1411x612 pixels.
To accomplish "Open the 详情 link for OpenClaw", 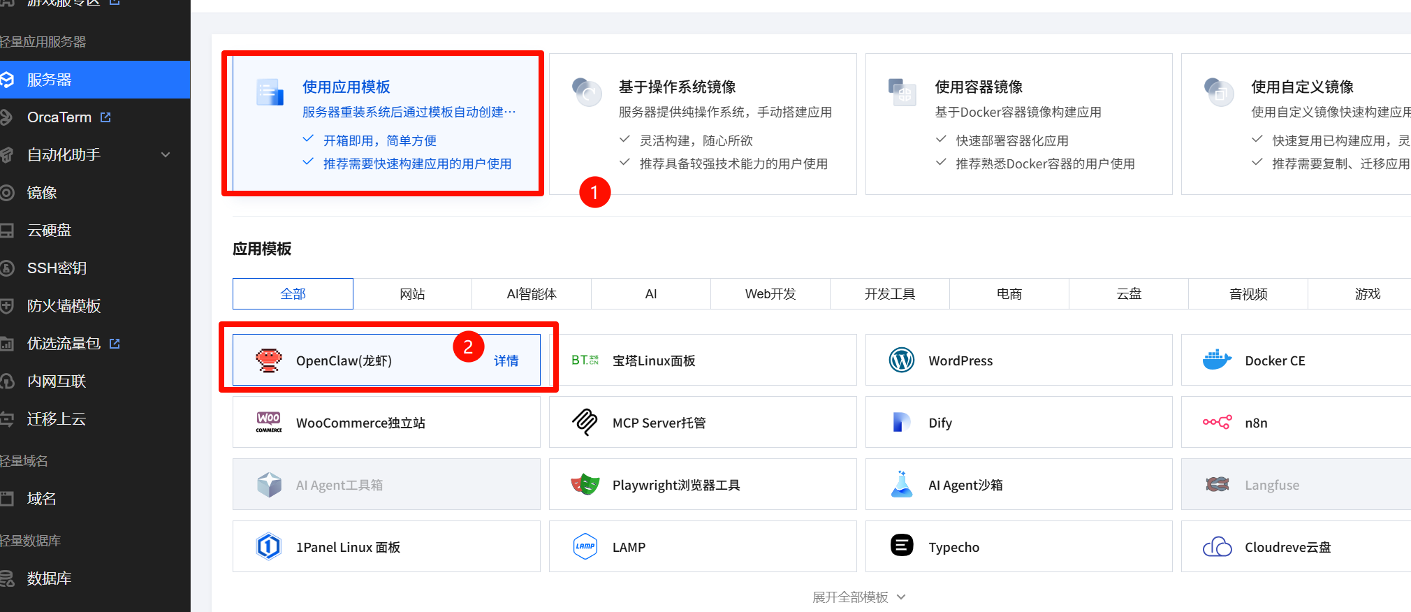I will pyautogui.click(x=506, y=361).
